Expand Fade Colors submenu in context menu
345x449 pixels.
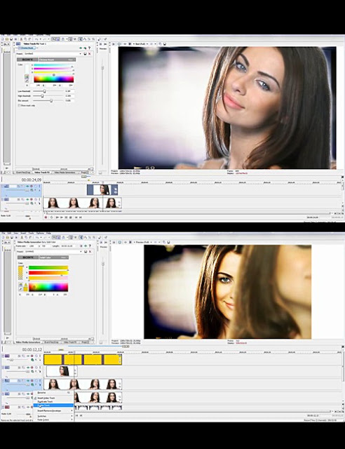[x=54, y=420]
